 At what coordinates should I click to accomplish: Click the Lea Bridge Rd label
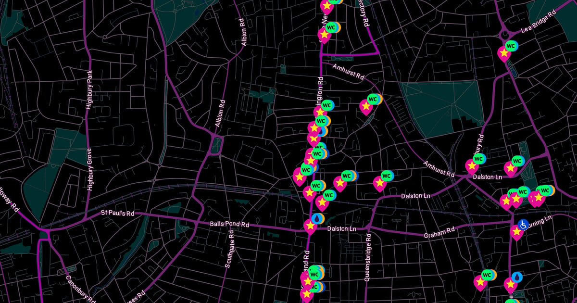538,23
